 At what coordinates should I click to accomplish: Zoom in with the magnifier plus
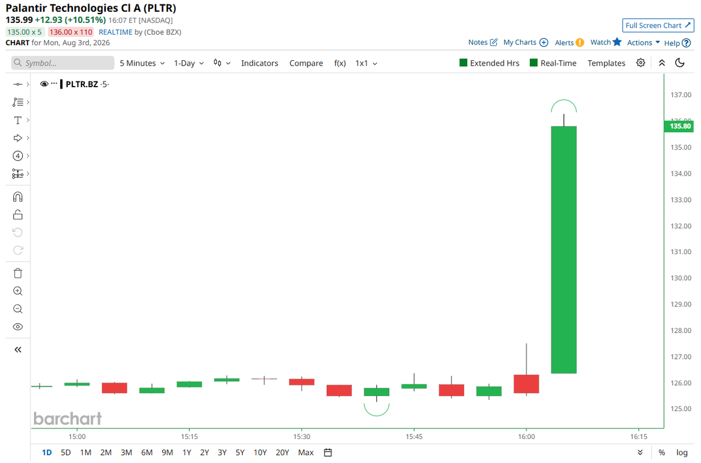(18, 291)
